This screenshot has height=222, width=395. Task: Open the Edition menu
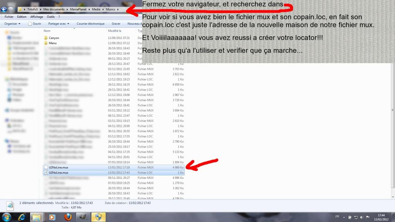(x=22, y=17)
